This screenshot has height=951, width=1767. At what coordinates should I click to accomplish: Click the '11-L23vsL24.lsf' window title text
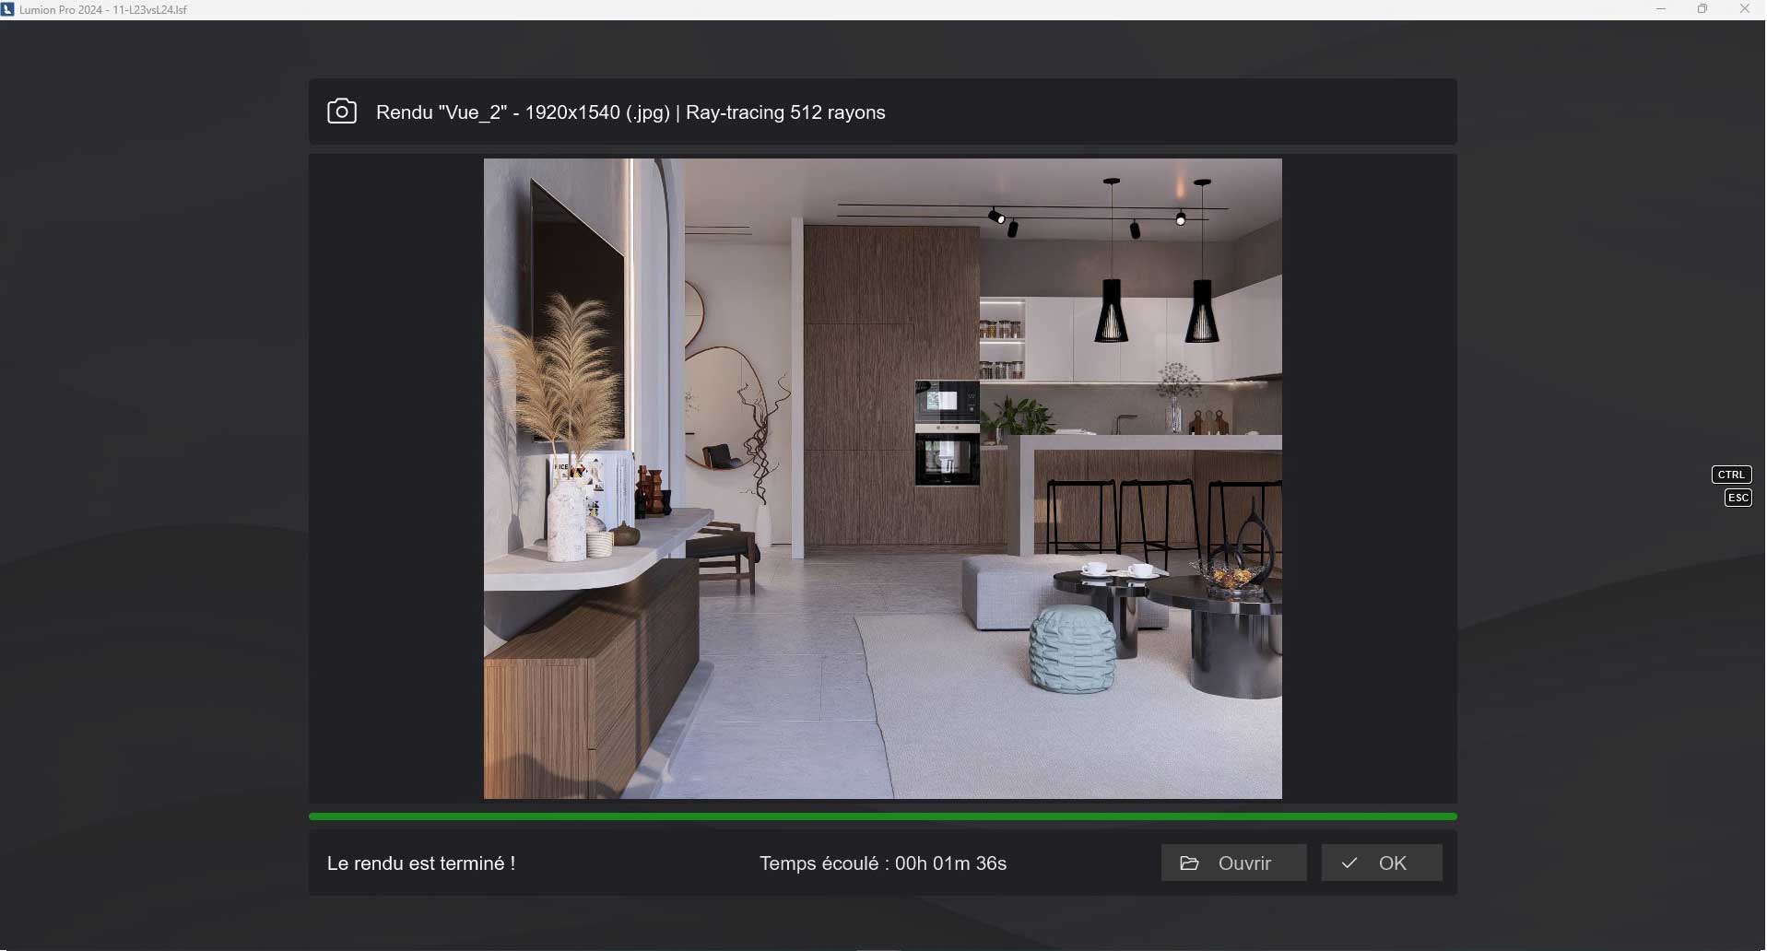[x=150, y=10]
